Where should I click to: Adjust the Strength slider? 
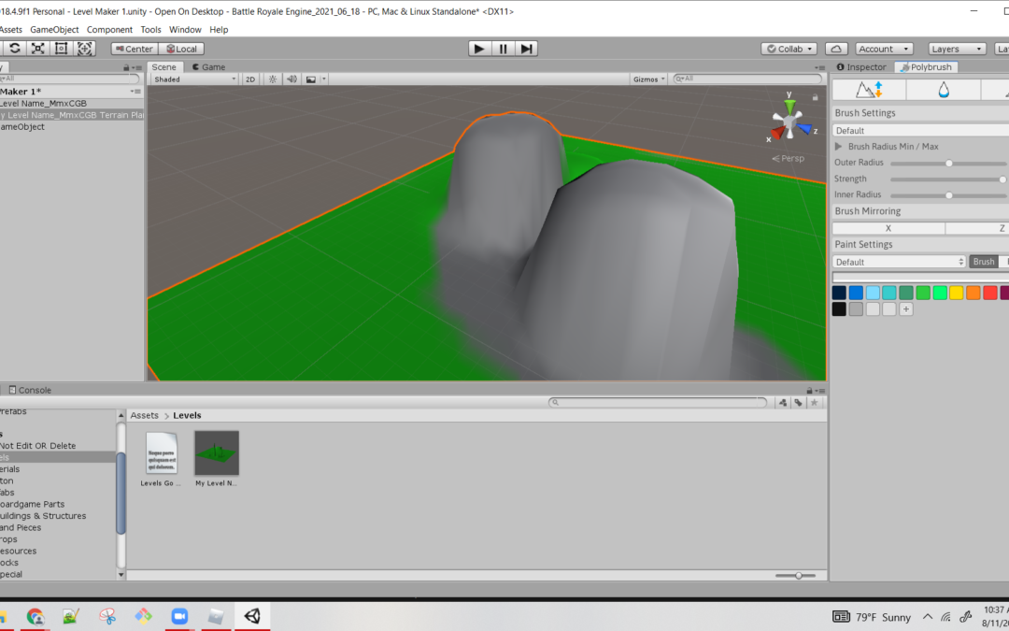pos(949,179)
